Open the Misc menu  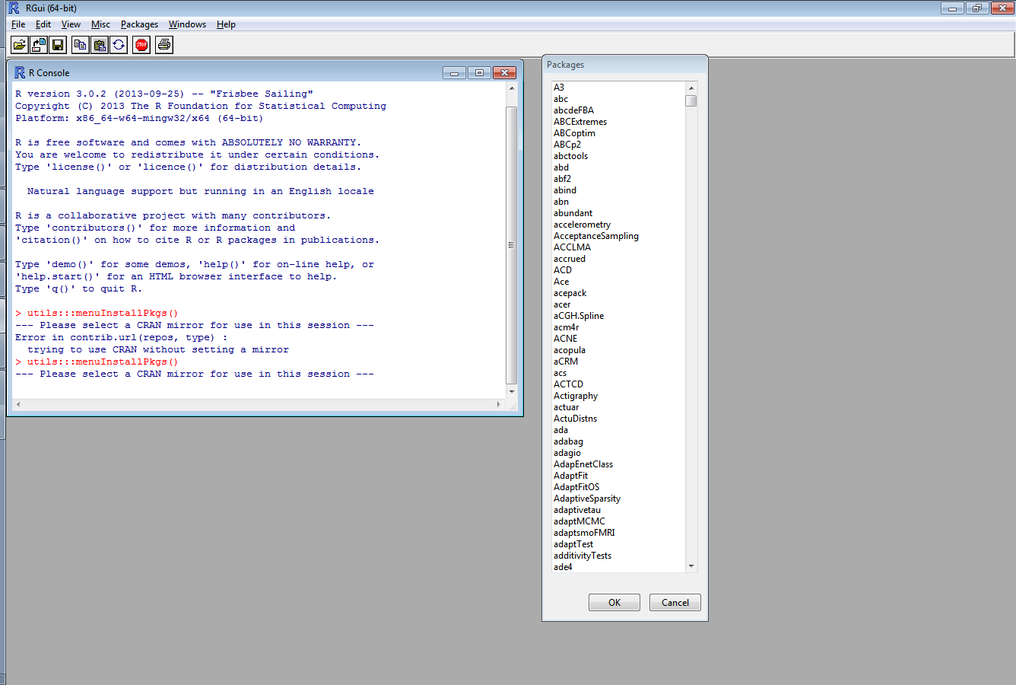click(x=100, y=24)
